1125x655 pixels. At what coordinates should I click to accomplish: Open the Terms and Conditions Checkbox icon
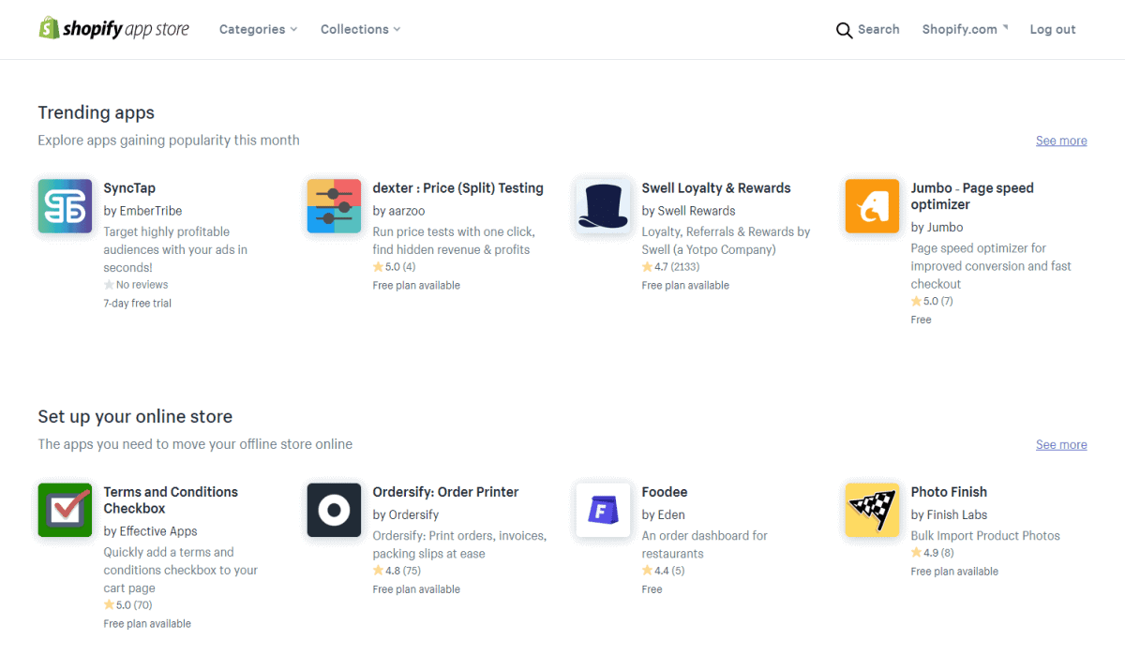tap(65, 510)
